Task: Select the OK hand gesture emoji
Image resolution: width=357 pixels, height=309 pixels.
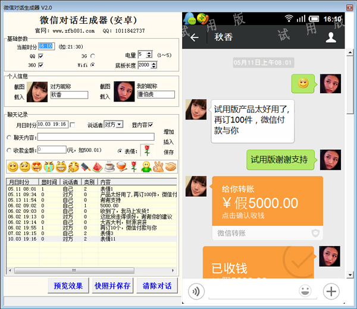Action: [158, 168]
